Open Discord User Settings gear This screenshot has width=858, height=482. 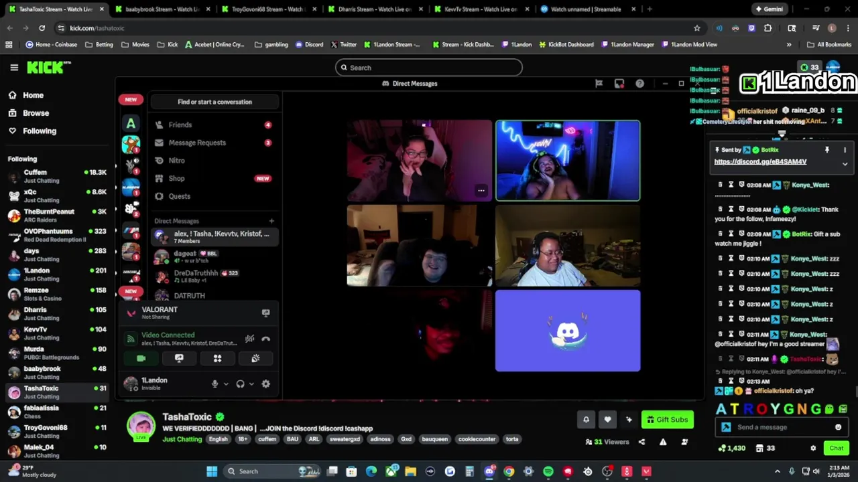(x=266, y=384)
